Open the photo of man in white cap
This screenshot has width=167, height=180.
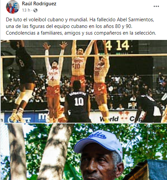pos(84,152)
